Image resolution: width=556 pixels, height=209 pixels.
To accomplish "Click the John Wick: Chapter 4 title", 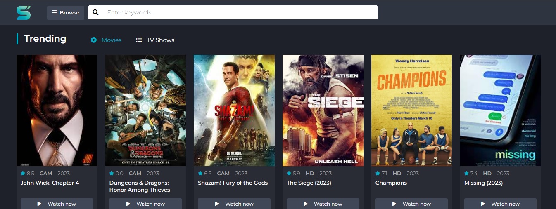I will [x=50, y=183].
